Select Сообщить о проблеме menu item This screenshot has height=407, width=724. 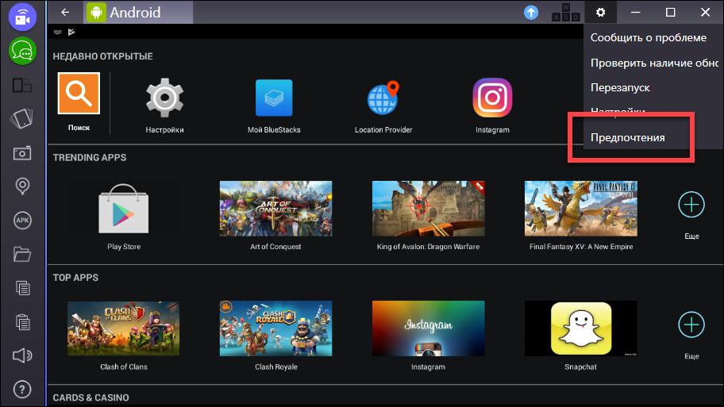tap(649, 38)
